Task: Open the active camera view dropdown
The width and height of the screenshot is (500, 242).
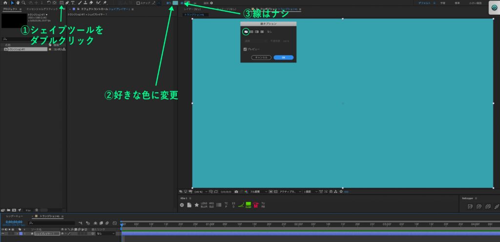Action: tap(290, 192)
